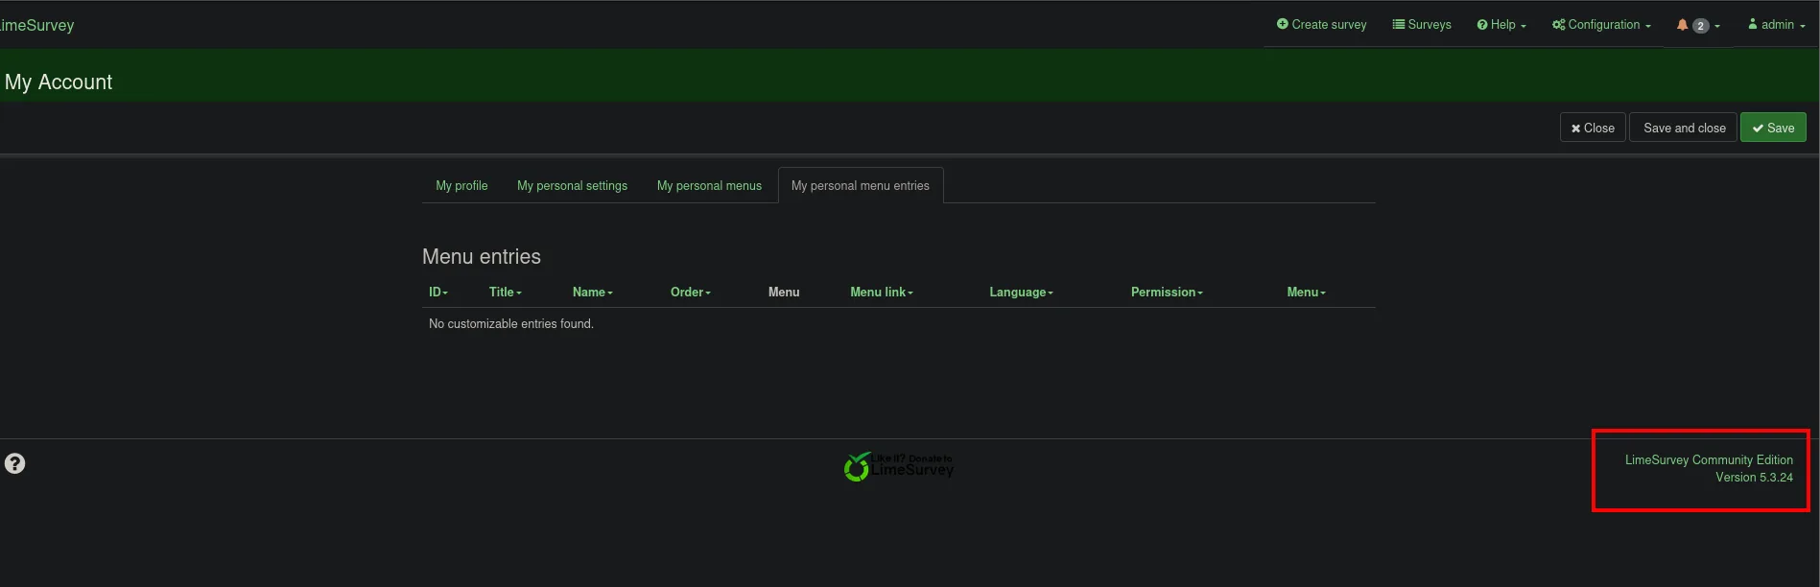Click the LimeSurvey brand link at top left
Image resolution: width=1820 pixels, height=587 pixels.
click(36, 25)
